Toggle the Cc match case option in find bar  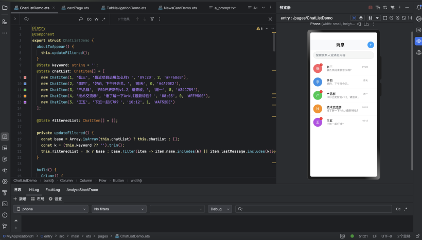pyautogui.click(x=89, y=19)
